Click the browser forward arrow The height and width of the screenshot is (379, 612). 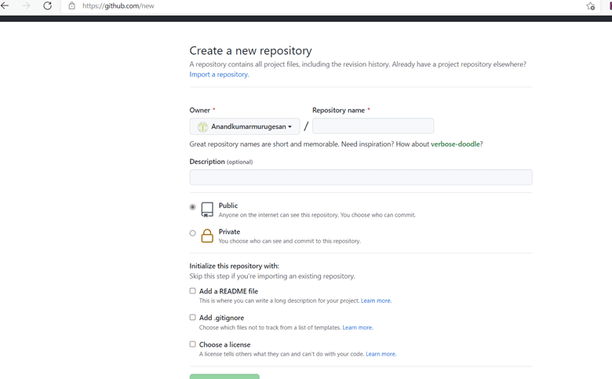pyautogui.click(x=26, y=5)
